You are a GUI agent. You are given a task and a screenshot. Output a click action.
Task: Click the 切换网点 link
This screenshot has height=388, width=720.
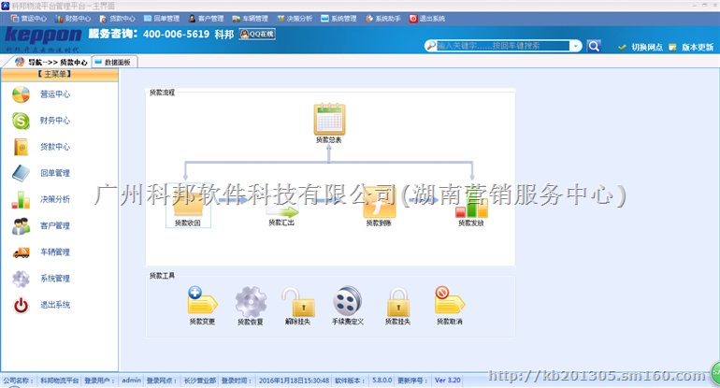(640, 47)
